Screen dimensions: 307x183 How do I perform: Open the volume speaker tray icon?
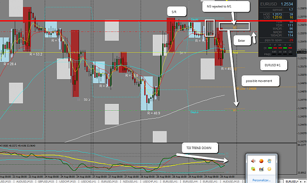253,161
